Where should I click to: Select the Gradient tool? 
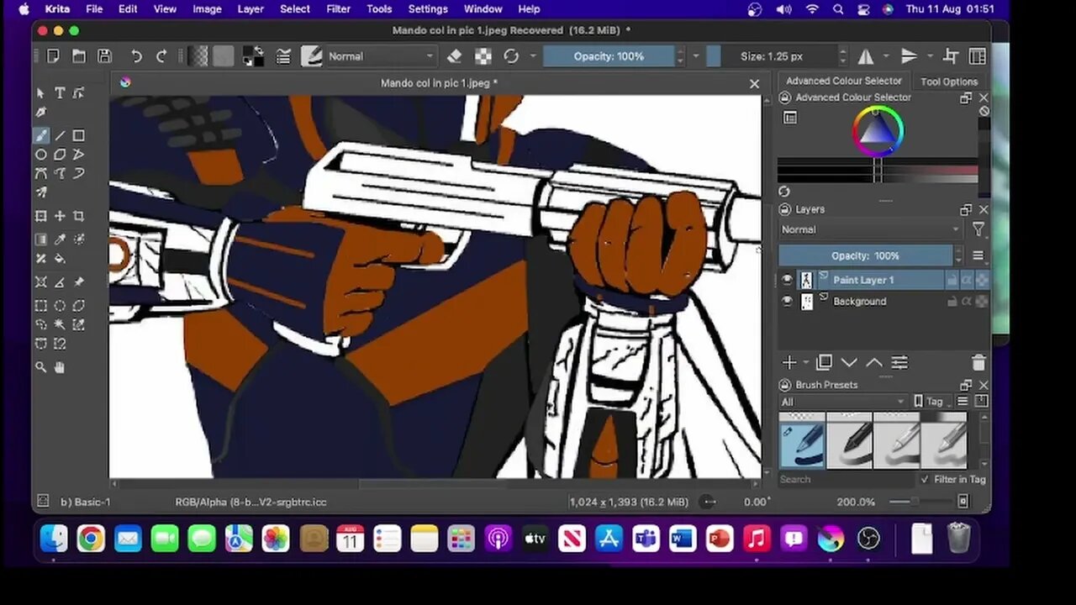tap(40, 239)
